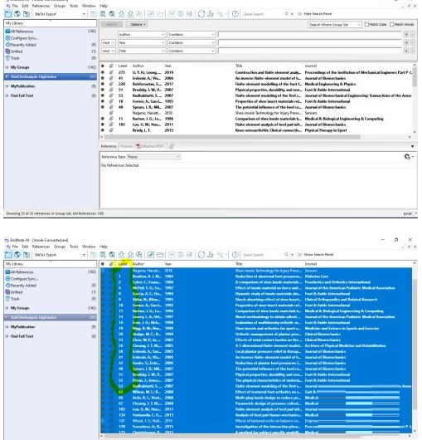
Task: Click Find Full Text icon in lower toolbar
Action: tap(139, 255)
